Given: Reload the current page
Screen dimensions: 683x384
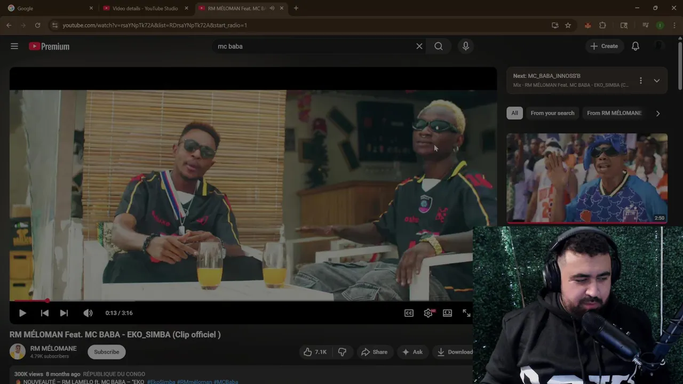Looking at the screenshot, I should pyautogui.click(x=37, y=25).
